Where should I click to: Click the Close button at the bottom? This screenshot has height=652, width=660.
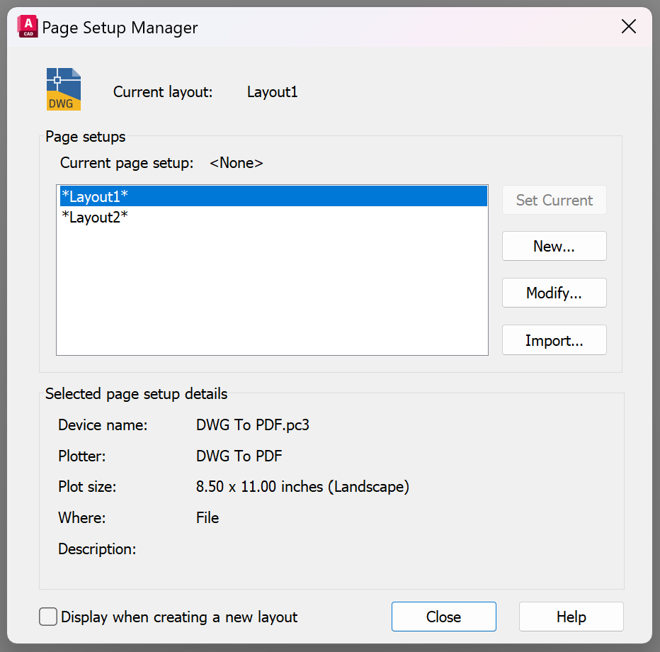(443, 617)
